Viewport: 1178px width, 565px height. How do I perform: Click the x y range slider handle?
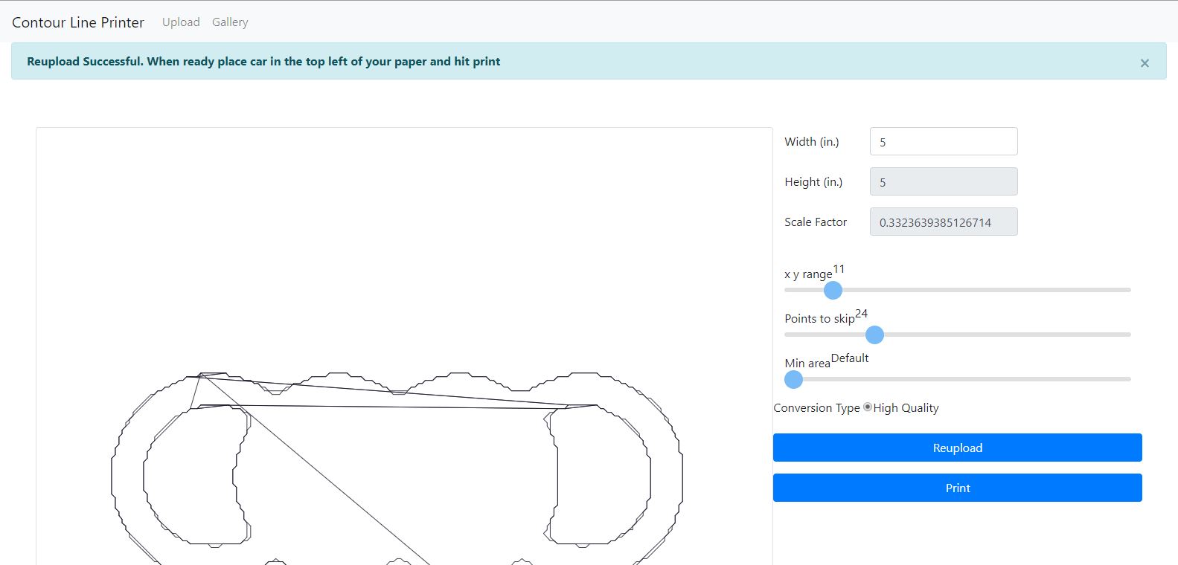(833, 290)
